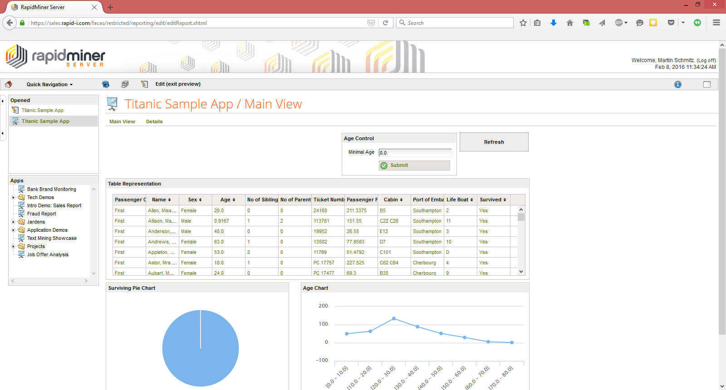Click the blue globe refresh toolbar icon
This screenshot has height=390, width=726.
tap(106, 84)
